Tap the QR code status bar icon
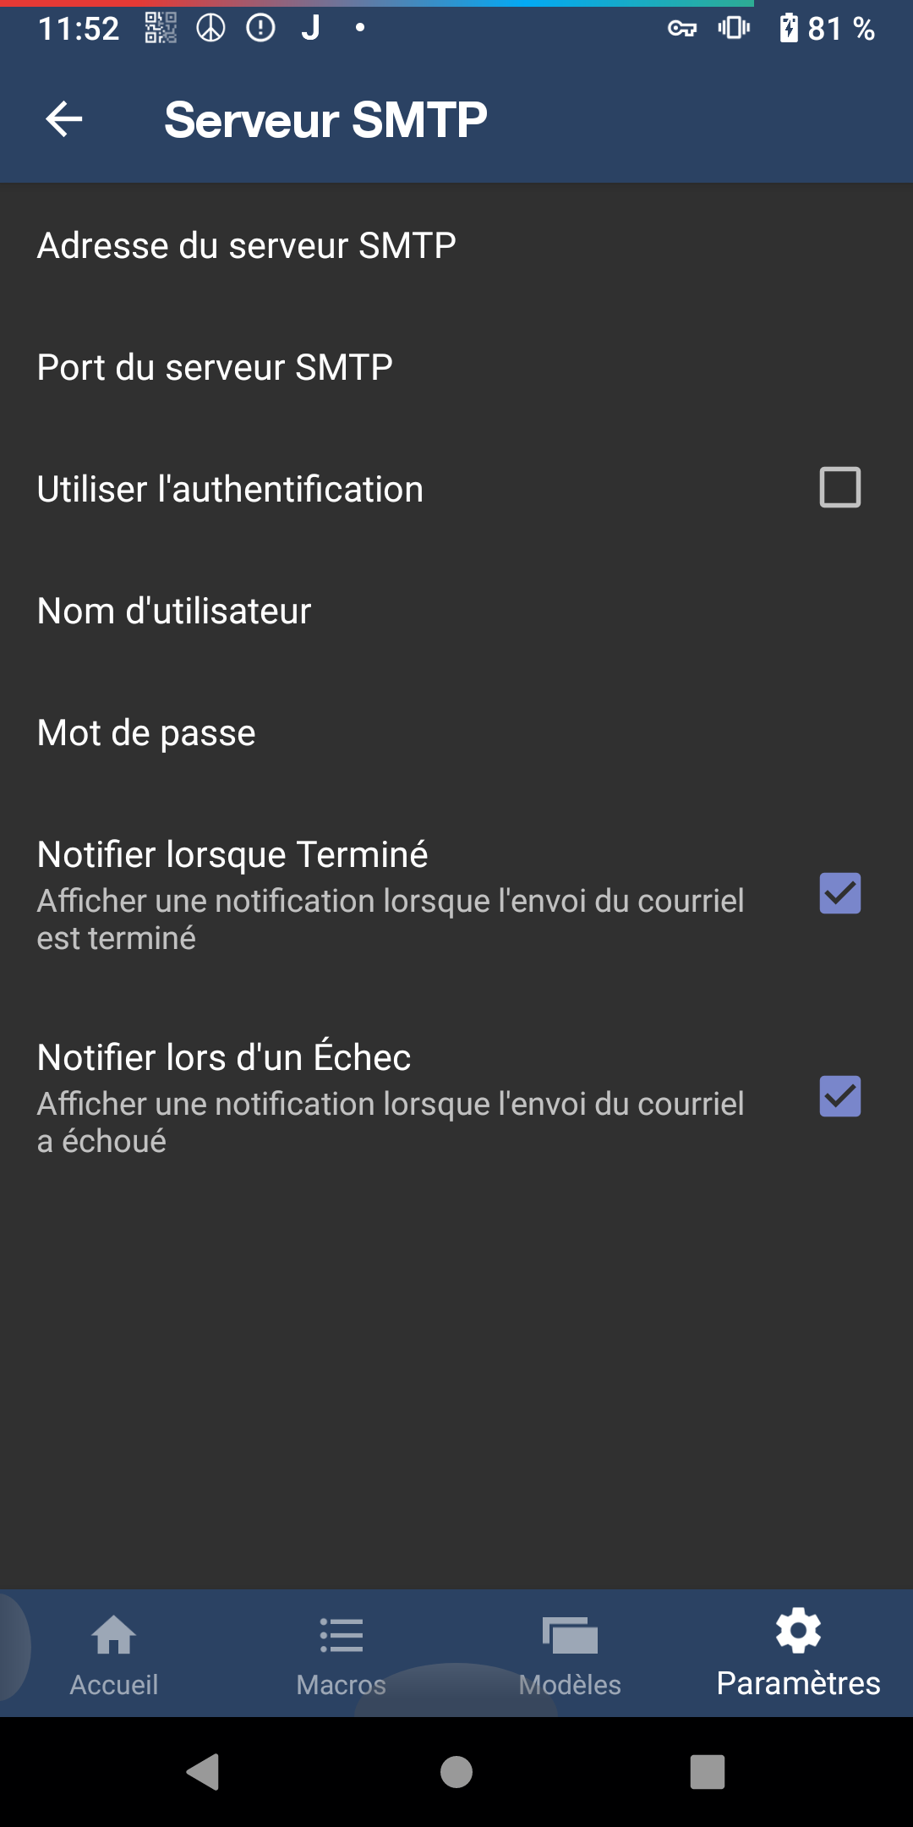Viewport: 913px width, 1827px height. pyautogui.click(x=161, y=29)
